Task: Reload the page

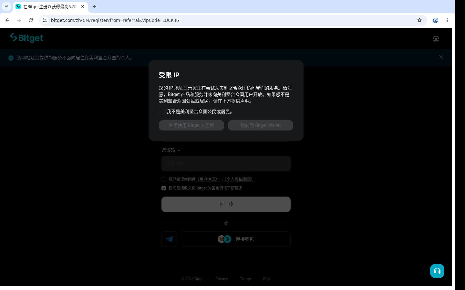Action: [31, 20]
